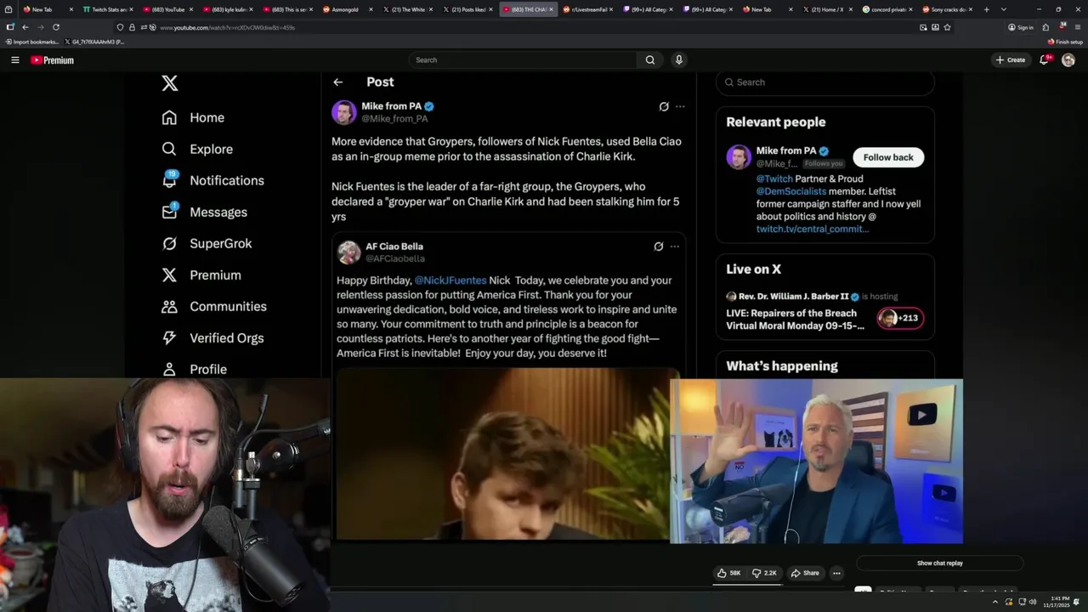
Task: Open twitch.tv/central_commit link in bio
Action: tap(813, 229)
